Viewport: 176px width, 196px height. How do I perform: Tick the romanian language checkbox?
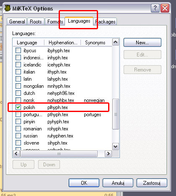coord(18,128)
